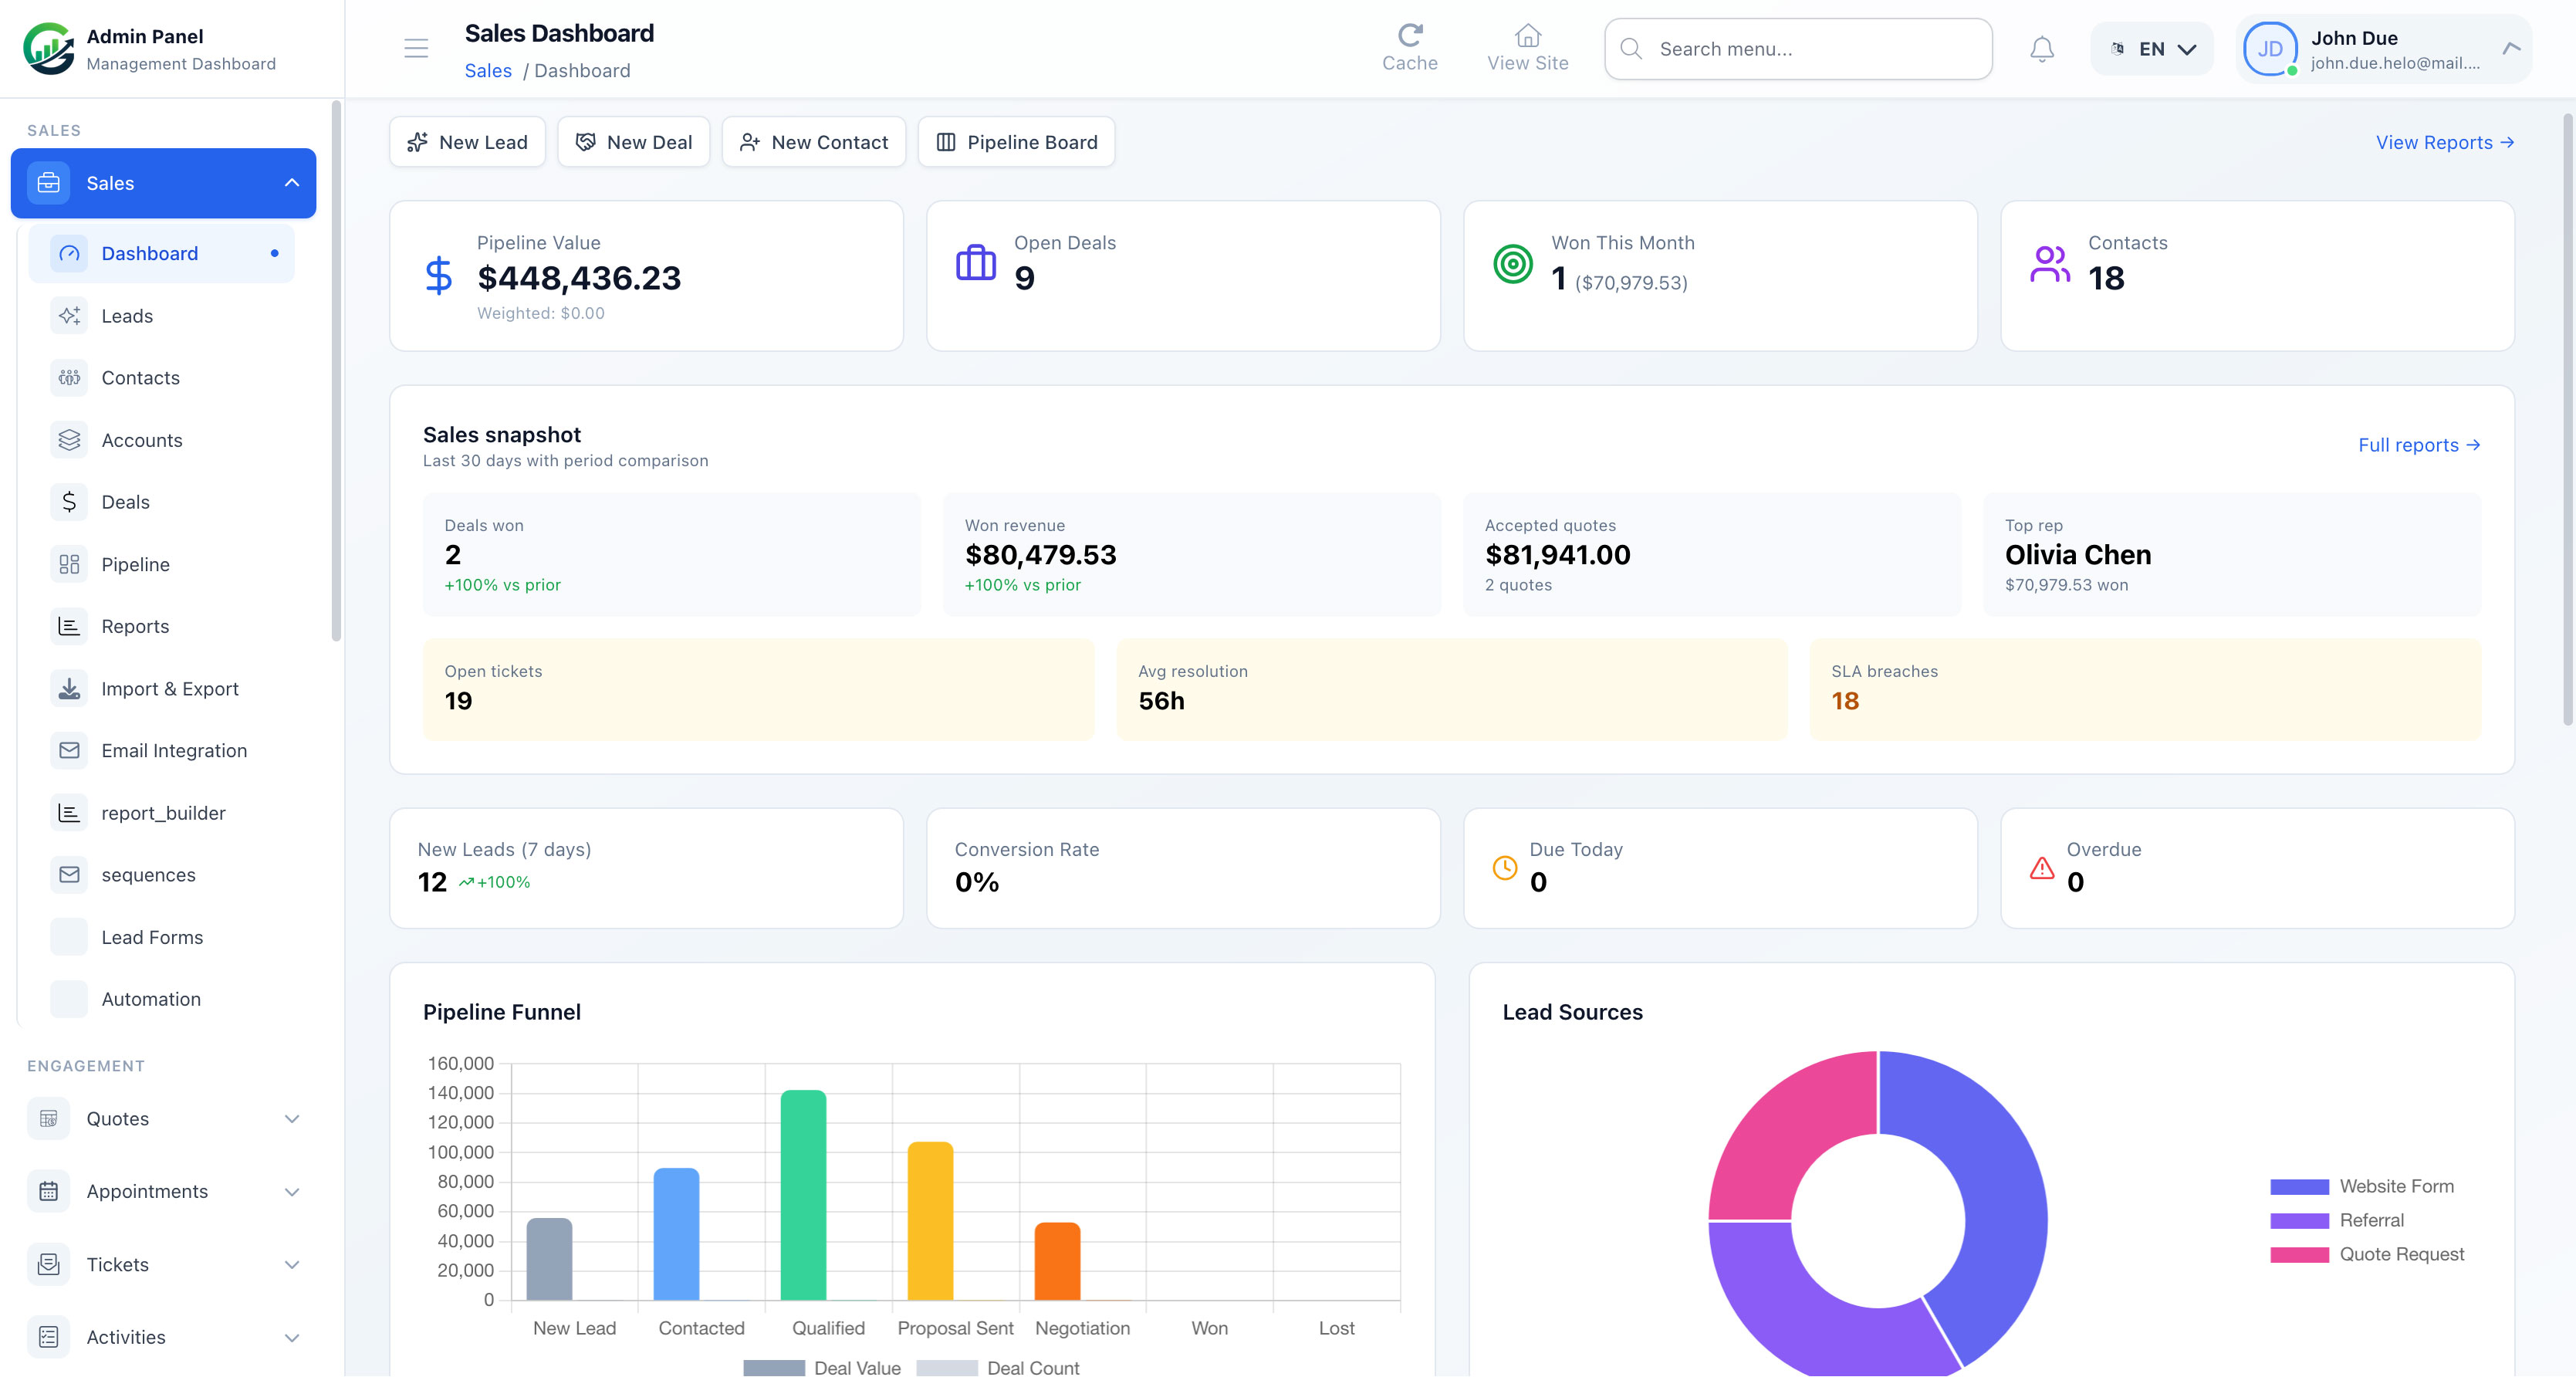This screenshot has height=1377, width=2576.
Task: Open Automation in the sidebar
Action: (x=161, y=1000)
